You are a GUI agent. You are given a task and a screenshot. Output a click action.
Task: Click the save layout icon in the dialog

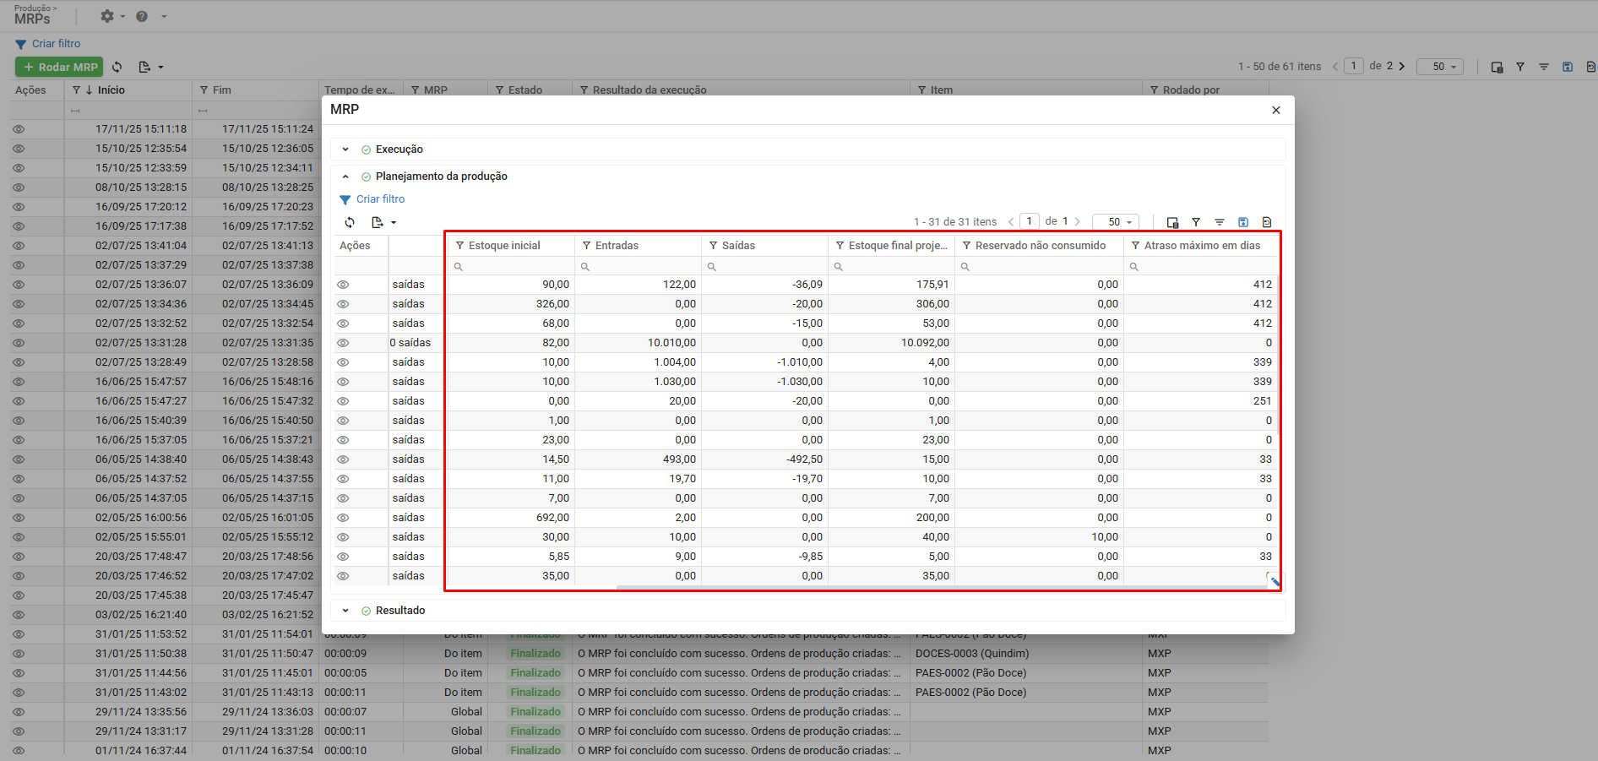pyautogui.click(x=1243, y=222)
